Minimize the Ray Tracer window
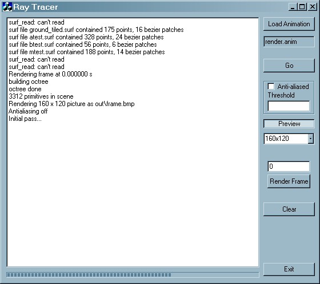This screenshot has height=284, width=320. (293, 7)
